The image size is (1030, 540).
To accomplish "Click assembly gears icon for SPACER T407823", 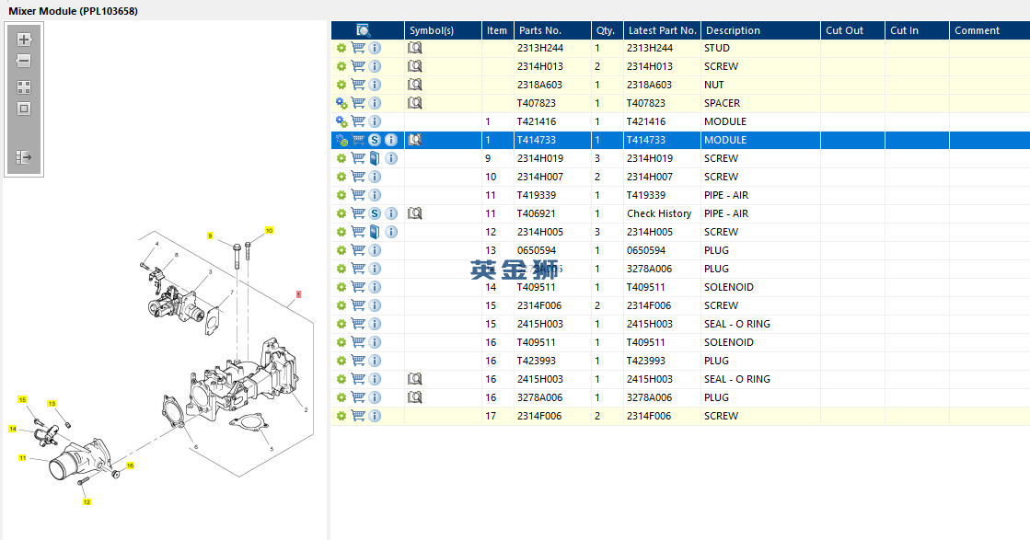I will tap(341, 103).
